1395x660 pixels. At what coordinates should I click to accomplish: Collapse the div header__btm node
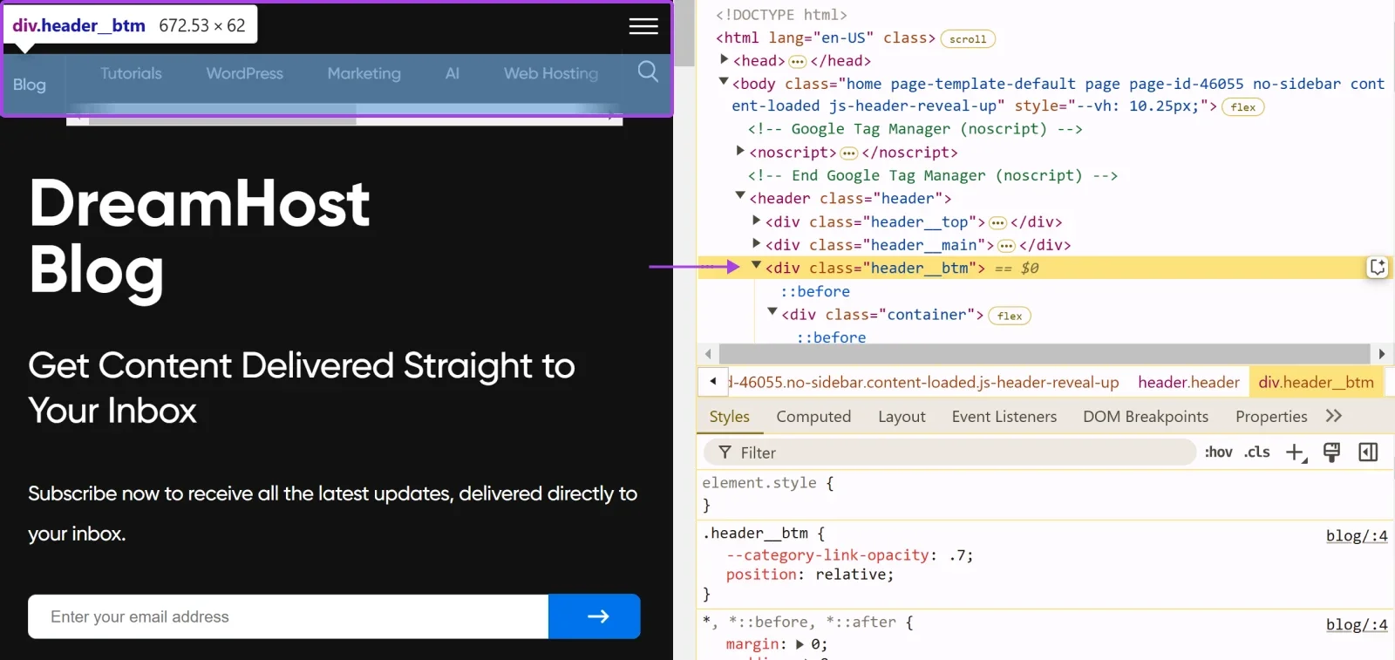756,266
